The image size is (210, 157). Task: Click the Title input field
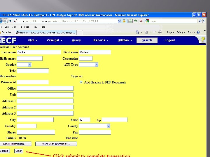click(33, 71)
